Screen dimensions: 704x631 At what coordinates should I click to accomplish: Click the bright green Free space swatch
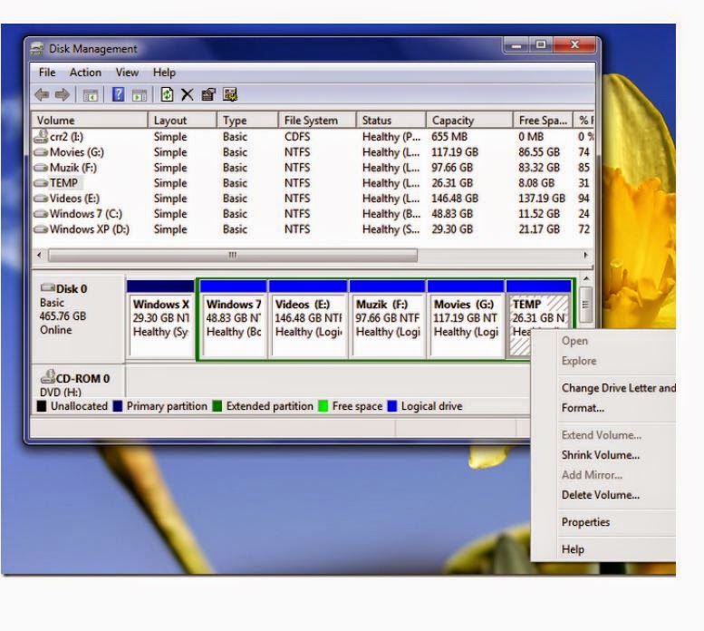coord(323,406)
